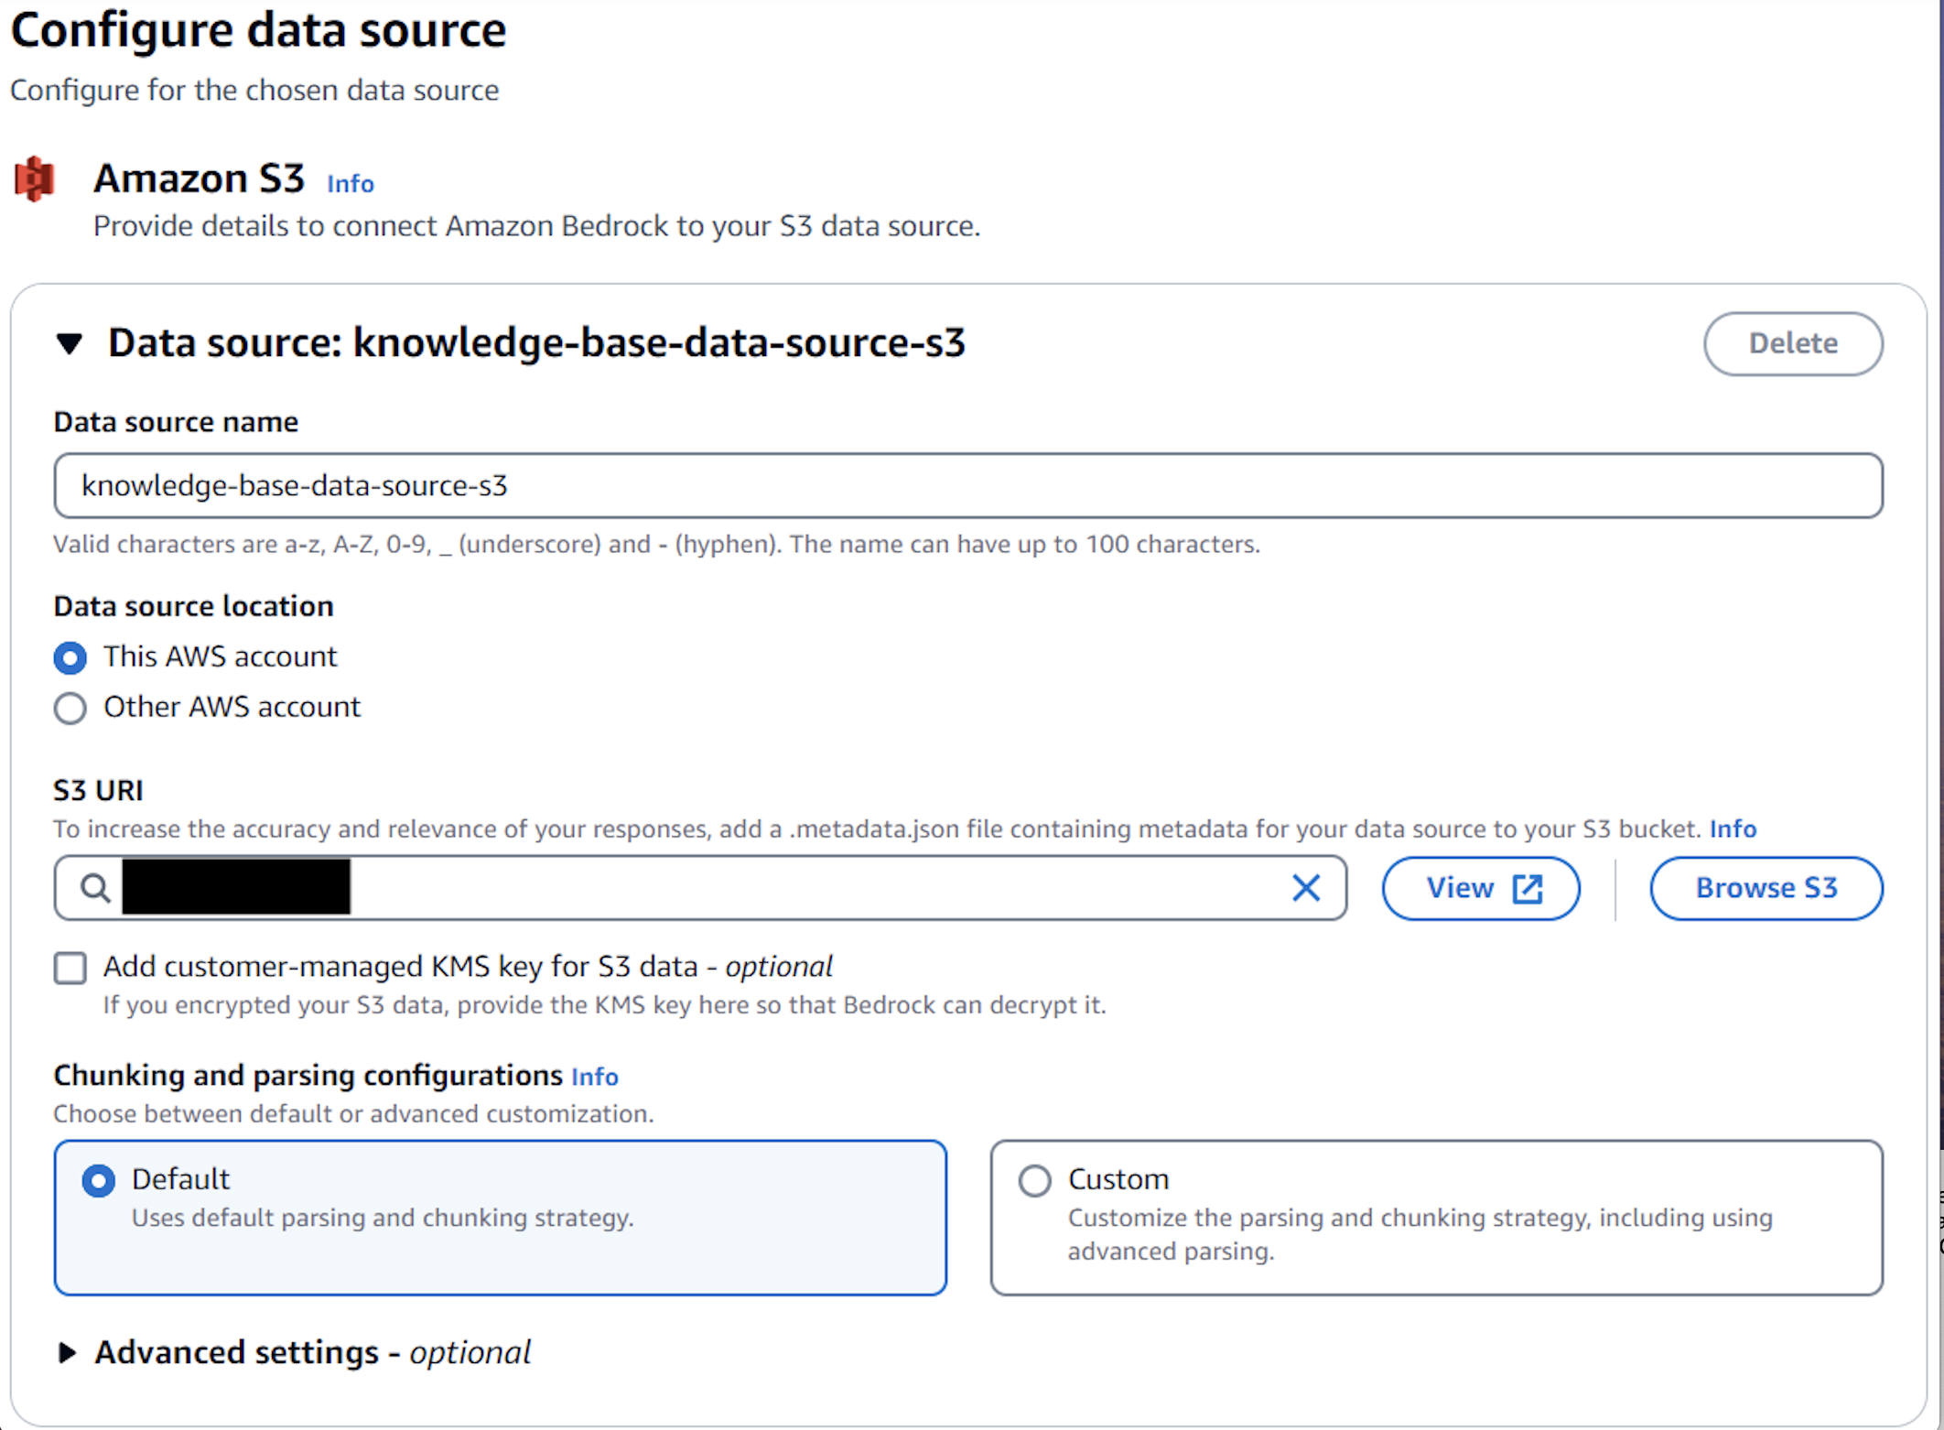1944x1430 pixels.
Task: Choose Default chunking and parsing option
Action: (x=99, y=1180)
